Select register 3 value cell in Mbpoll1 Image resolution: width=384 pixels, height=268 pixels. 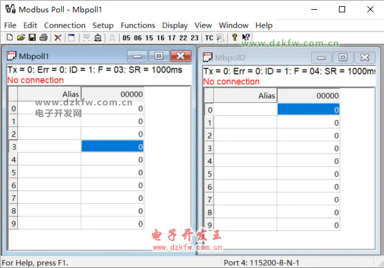tap(112, 147)
